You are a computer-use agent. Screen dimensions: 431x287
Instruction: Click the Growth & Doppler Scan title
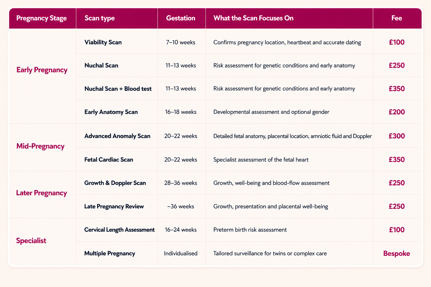click(115, 183)
